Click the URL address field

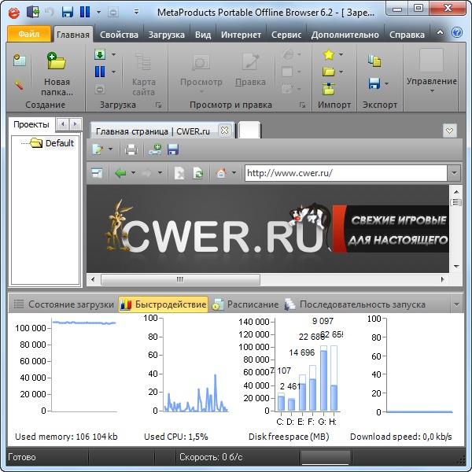click(x=345, y=173)
